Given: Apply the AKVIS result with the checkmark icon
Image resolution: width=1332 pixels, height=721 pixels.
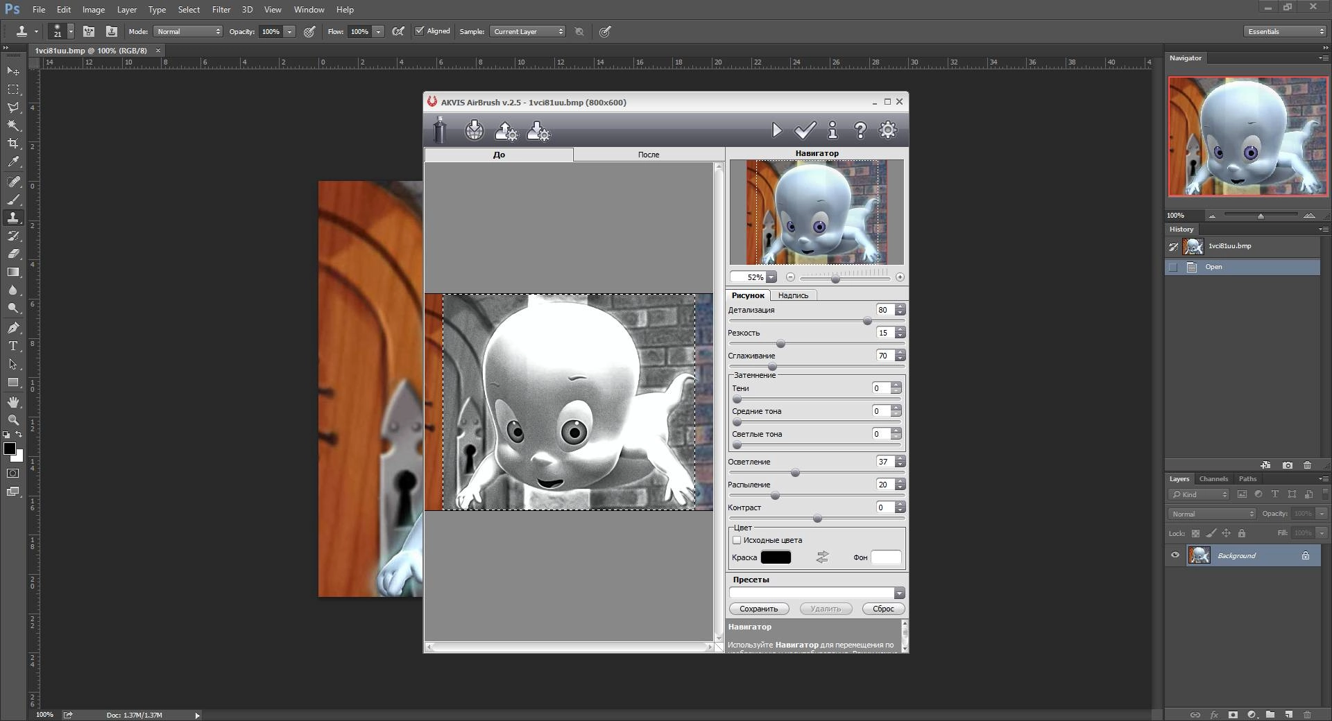Looking at the screenshot, I should click(x=805, y=130).
